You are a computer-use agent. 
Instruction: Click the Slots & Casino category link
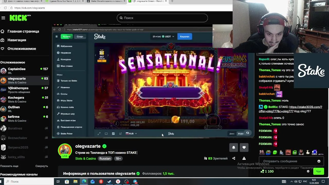[x=86, y=159]
